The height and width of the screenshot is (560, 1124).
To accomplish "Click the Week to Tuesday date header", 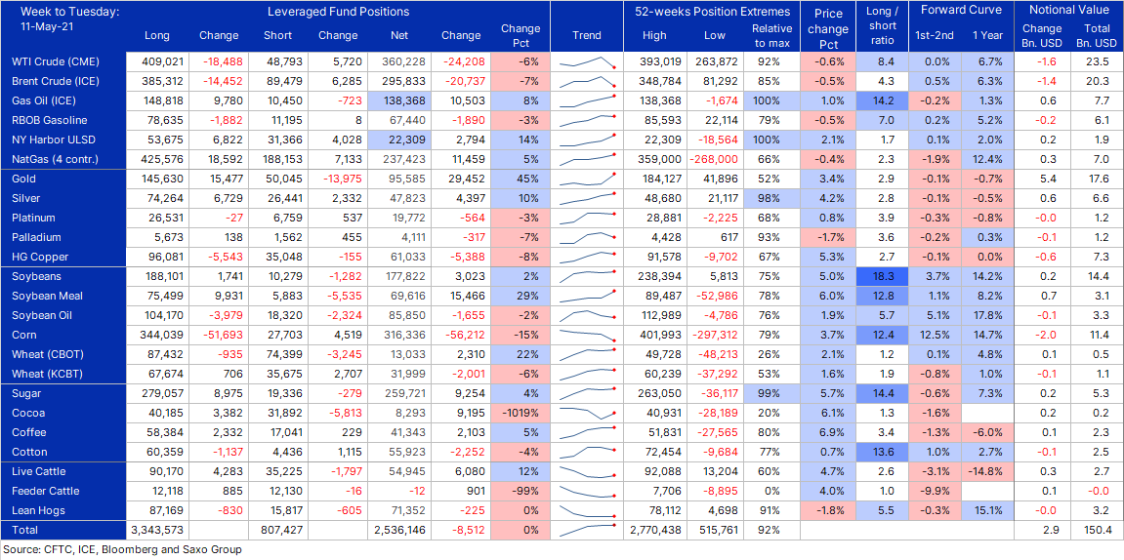I will (65, 20).
